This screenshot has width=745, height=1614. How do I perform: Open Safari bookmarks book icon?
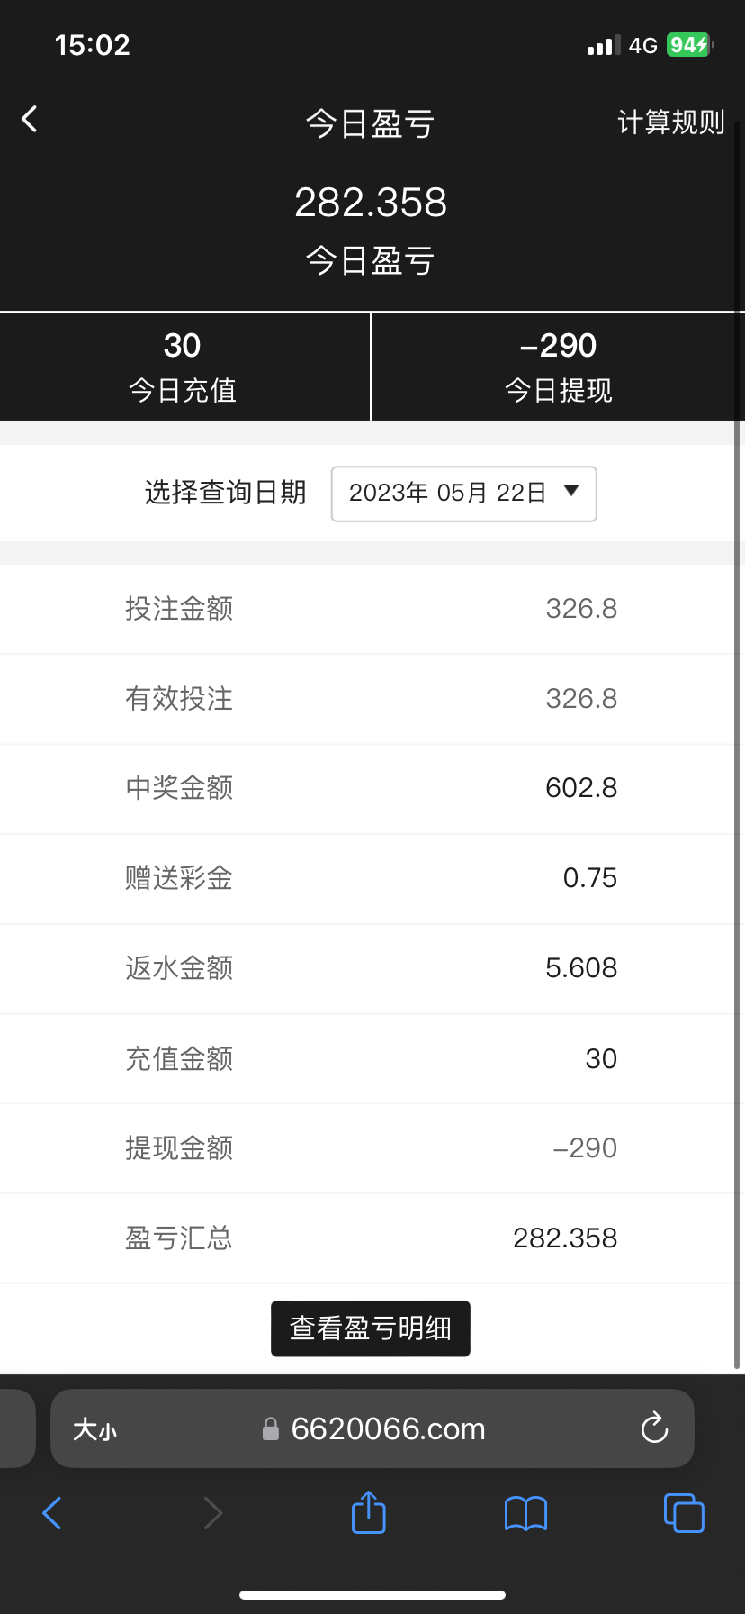[526, 1513]
